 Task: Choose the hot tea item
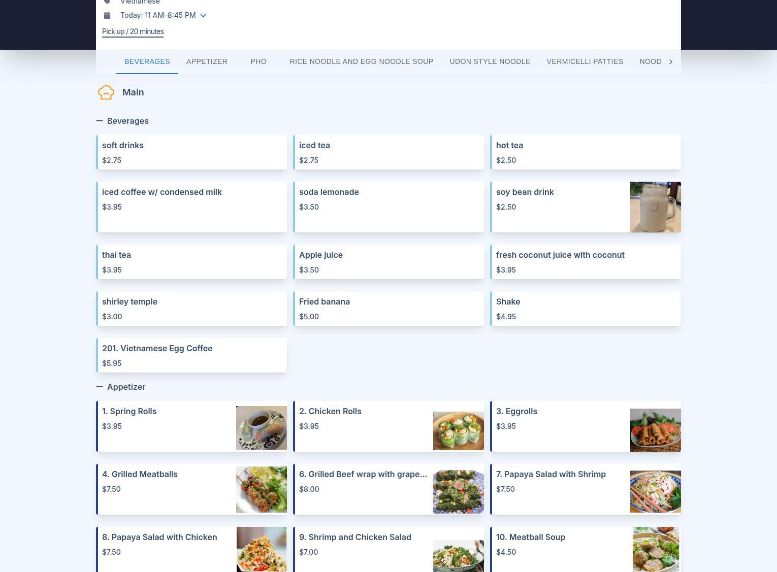coord(586,152)
